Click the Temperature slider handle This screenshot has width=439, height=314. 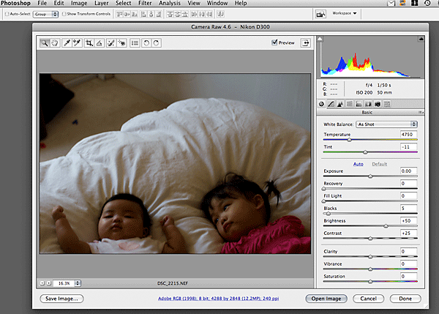[350, 140]
